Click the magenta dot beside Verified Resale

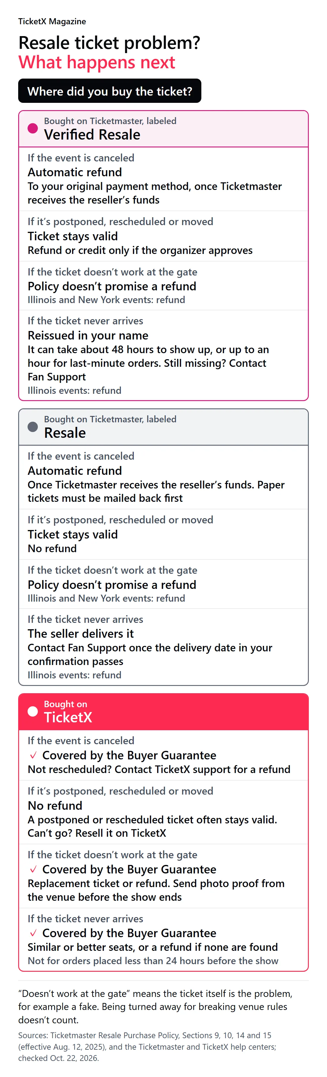coord(32,128)
